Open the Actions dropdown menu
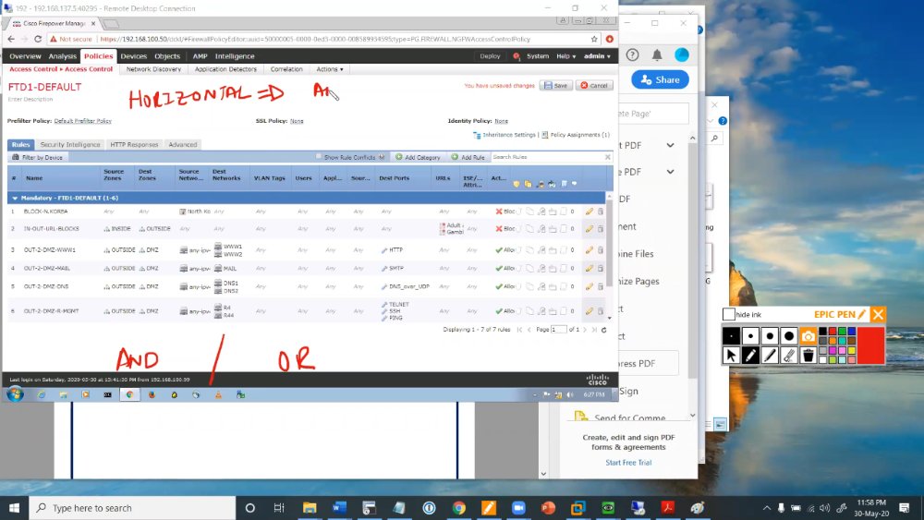Screen dimensions: 924x520 (x=330, y=69)
